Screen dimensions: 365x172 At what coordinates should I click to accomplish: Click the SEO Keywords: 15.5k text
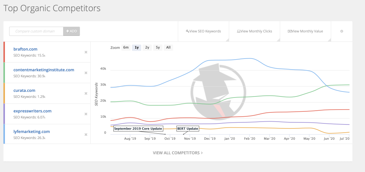click(29, 56)
